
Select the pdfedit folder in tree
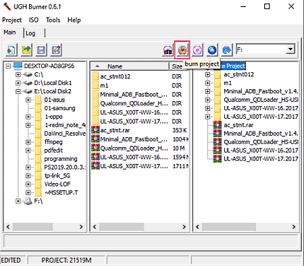[x=53, y=151]
